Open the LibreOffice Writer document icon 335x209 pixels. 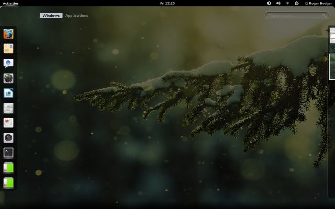(8, 93)
